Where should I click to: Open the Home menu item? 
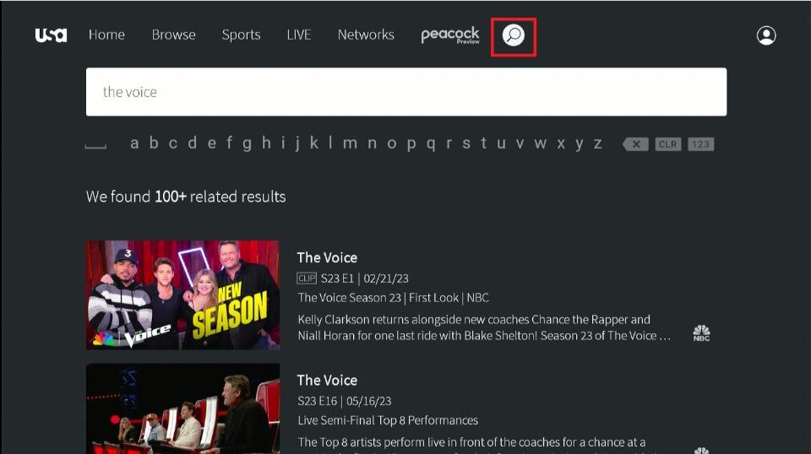pos(106,35)
